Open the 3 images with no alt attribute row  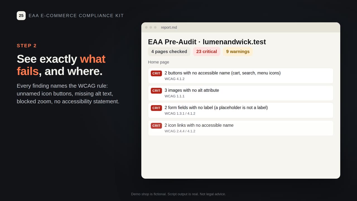[241, 93]
